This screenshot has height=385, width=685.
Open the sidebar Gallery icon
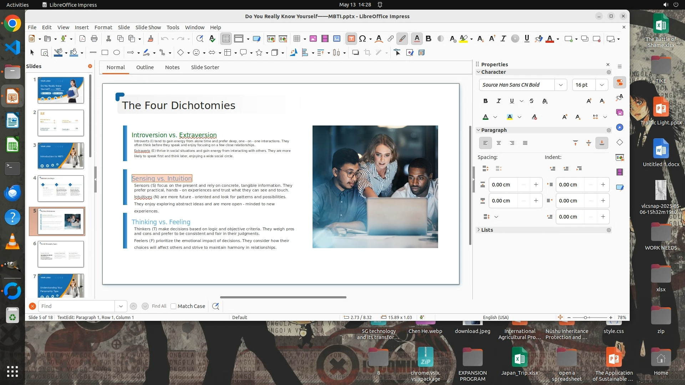pyautogui.click(x=620, y=112)
